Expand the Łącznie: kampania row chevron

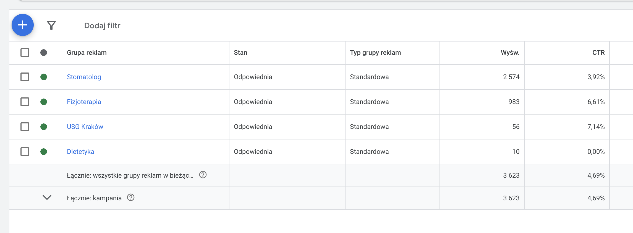coord(47,198)
